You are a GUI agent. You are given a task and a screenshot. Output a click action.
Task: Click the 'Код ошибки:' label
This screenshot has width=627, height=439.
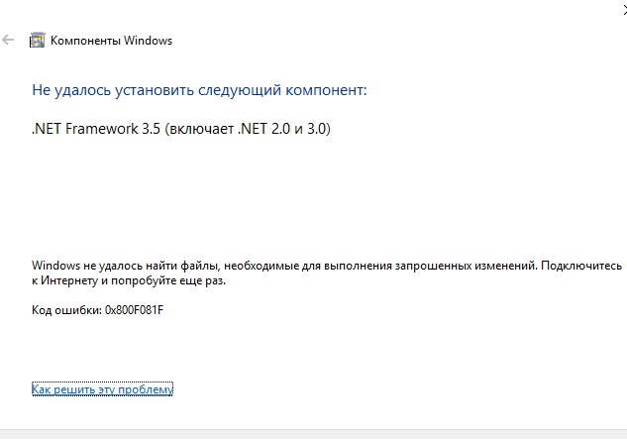coord(66,310)
